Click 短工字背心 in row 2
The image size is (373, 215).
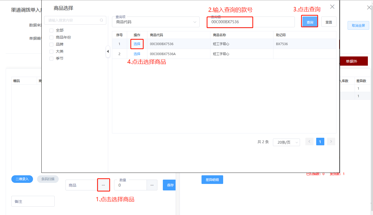click(221, 54)
